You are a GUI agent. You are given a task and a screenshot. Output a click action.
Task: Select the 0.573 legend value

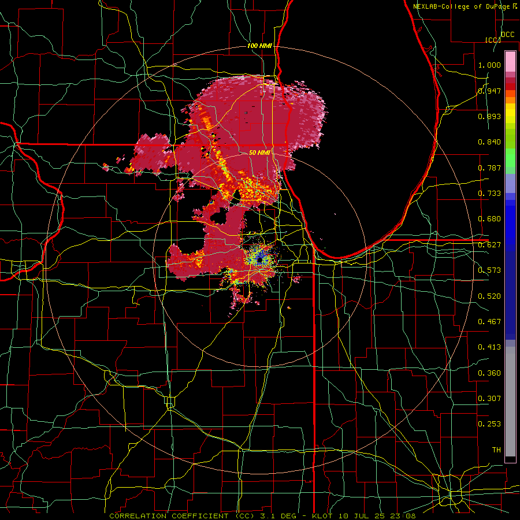click(489, 270)
